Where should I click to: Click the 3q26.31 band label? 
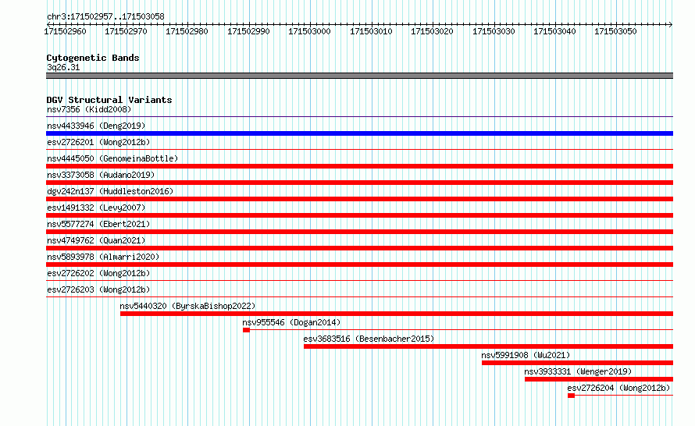(x=63, y=67)
